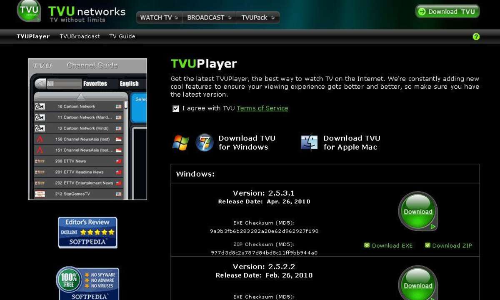Image resolution: width=500 pixels, height=300 pixels.
Task: Click the TVU networks round logo
Action: pyautogui.click(x=29, y=10)
